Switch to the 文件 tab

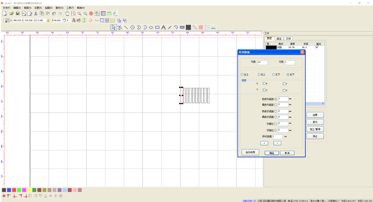pyautogui.click(x=288, y=39)
